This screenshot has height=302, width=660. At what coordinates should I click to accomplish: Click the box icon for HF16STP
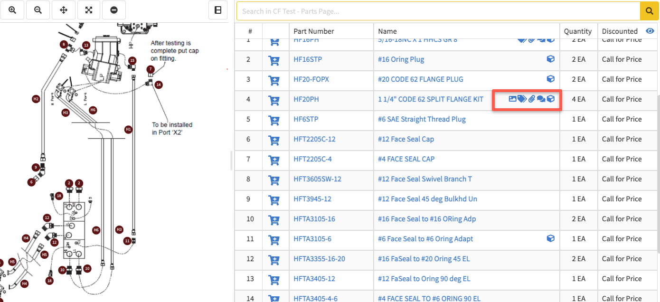550,59
